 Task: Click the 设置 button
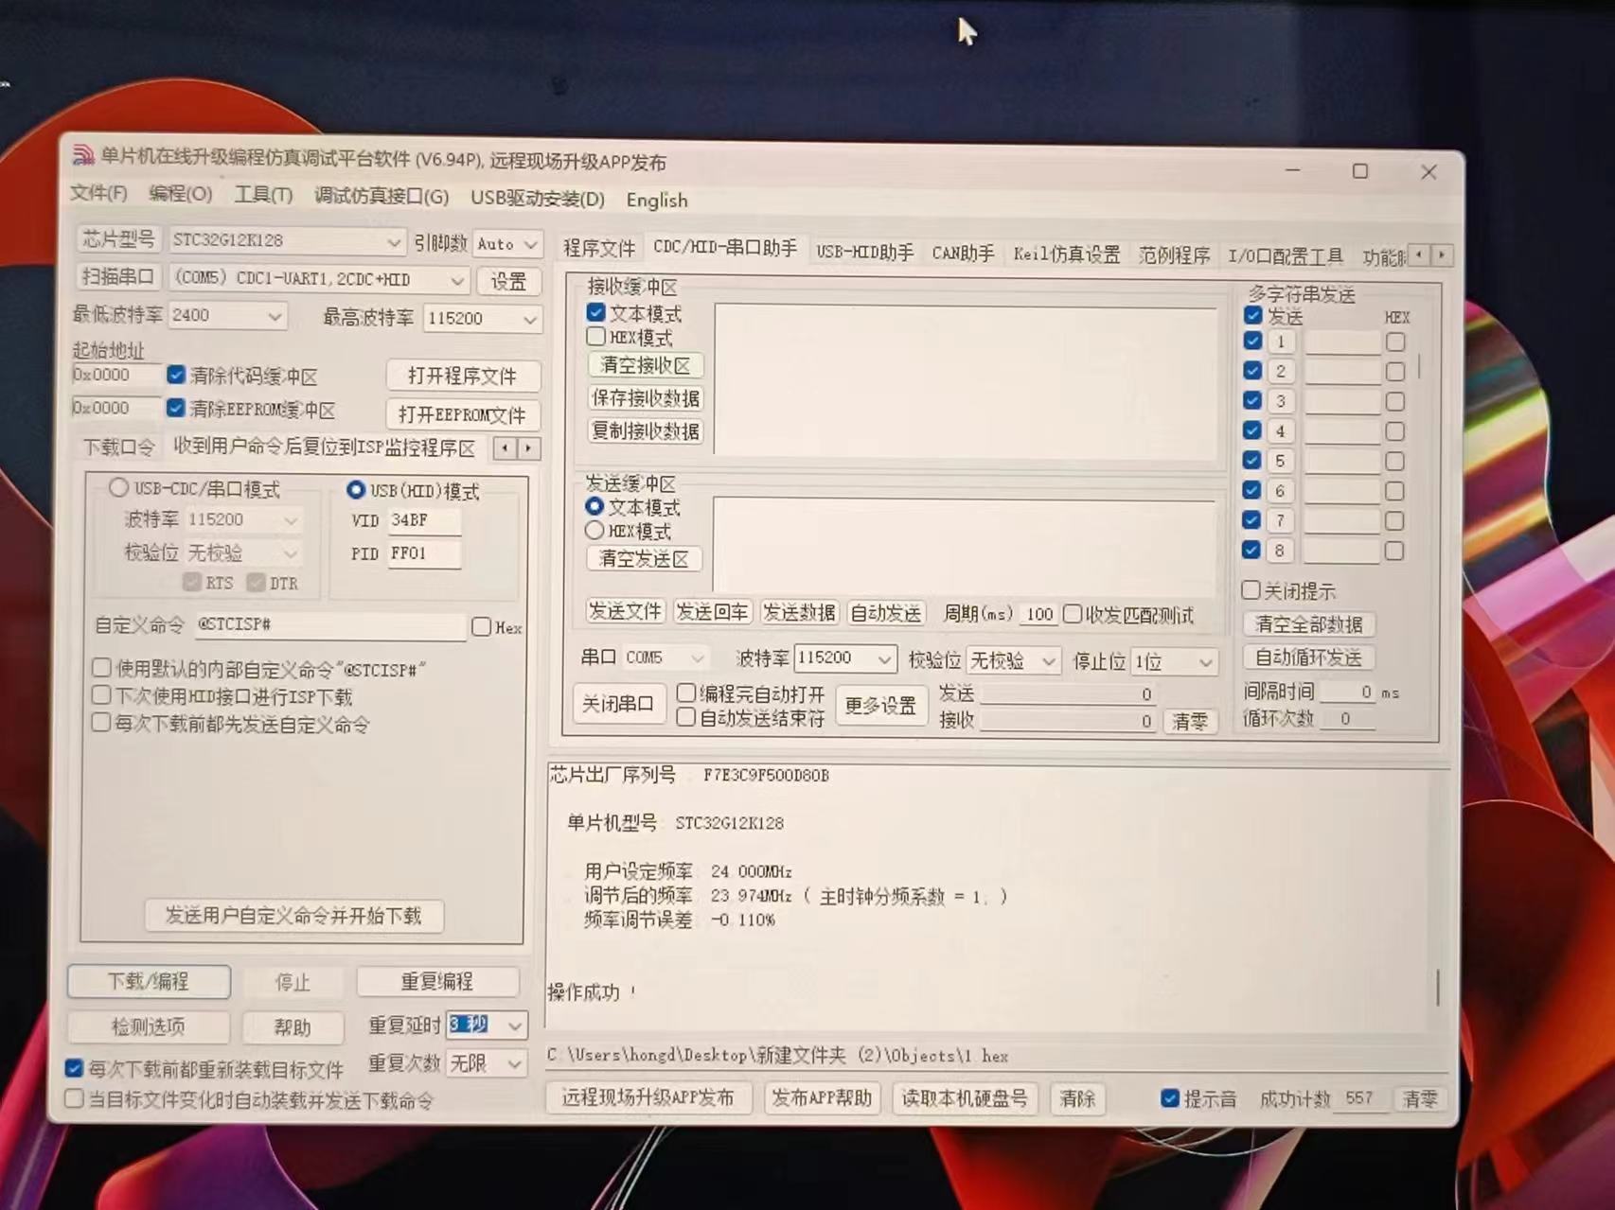coord(508,282)
